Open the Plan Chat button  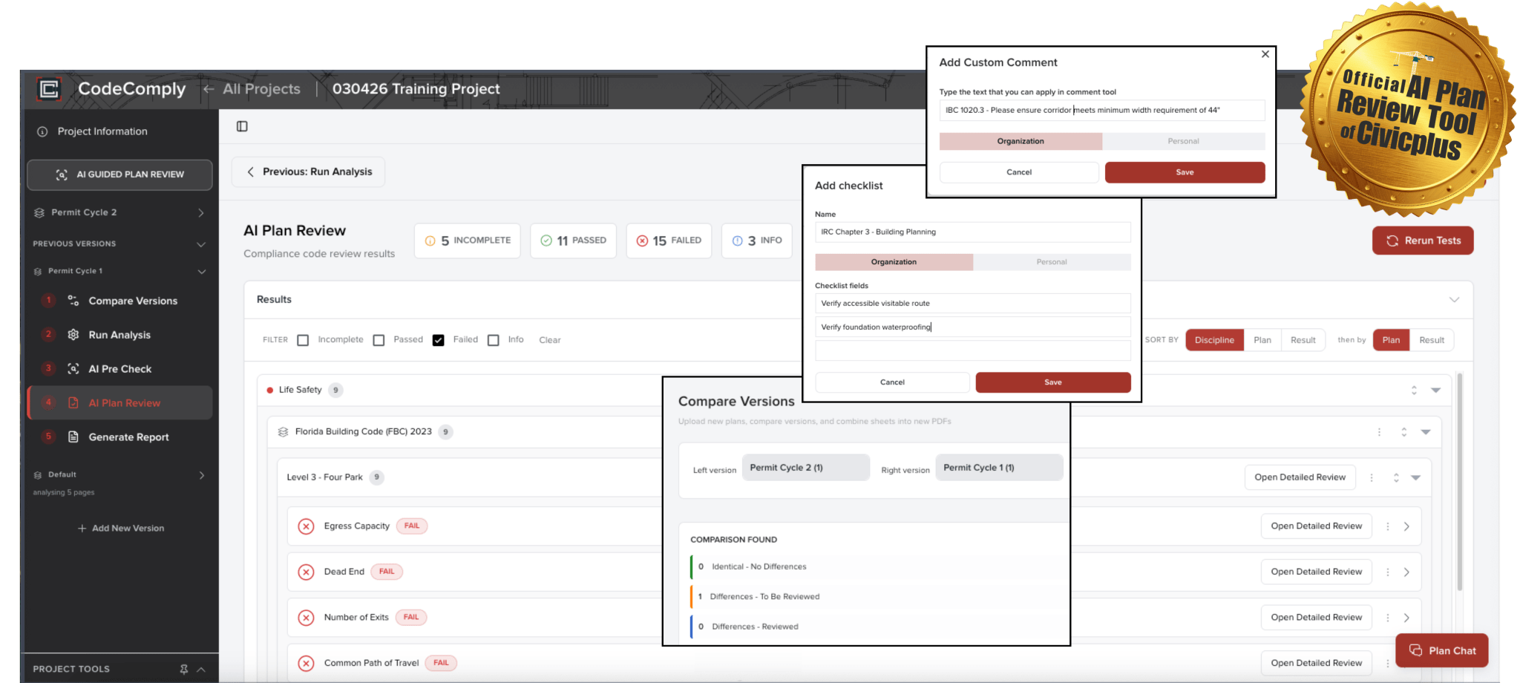(x=1442, y=650)
